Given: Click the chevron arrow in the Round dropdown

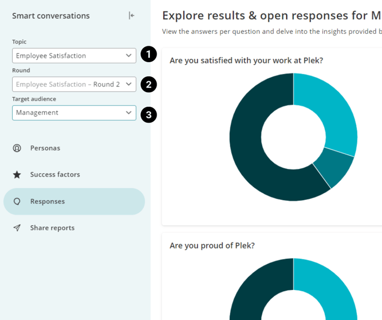Looking at the screenshot, I should [x=129, y=84].
